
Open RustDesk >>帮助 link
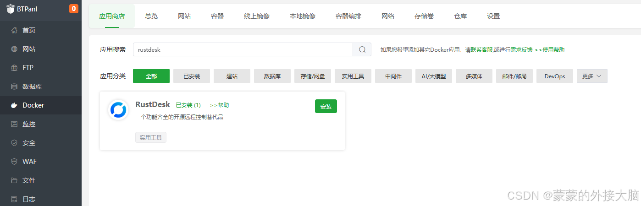[x=219, y=105]
